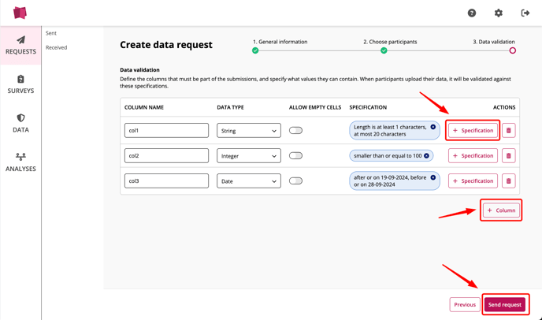This screenshot has height=320, width=542.
Task: Edit the col3 column name field
Action: 166,181
